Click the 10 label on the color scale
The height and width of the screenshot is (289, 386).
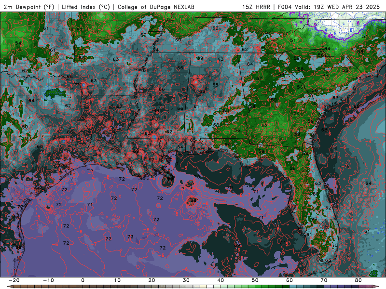(117, 280)
